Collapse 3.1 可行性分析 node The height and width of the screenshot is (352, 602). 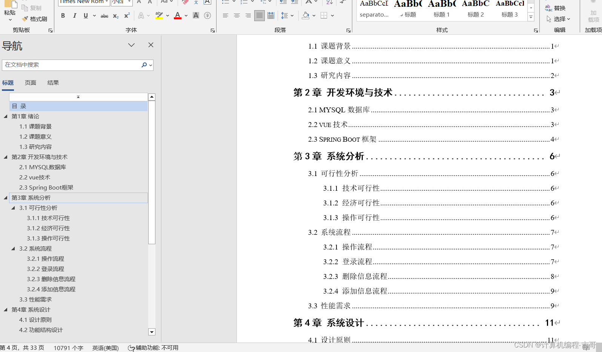coord(13,208)
